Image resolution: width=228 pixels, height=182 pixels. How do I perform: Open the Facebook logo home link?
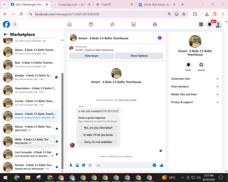(x=6, y=24)
